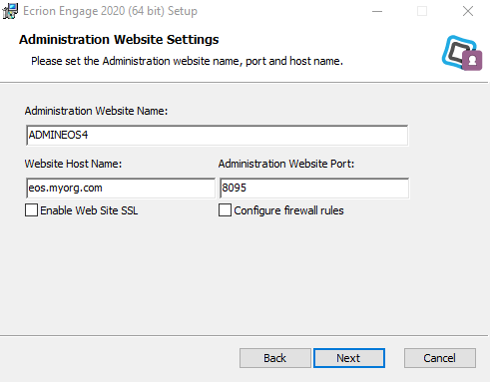The image size is (490, 382).
Task: Minimize the setup window
Action: tap(377, 11)
